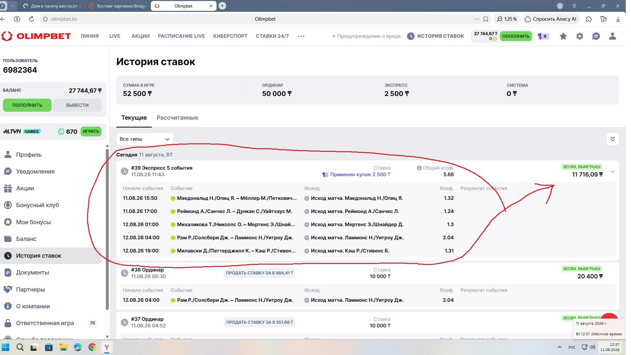Open the Olimpbet logo home link

36,36
